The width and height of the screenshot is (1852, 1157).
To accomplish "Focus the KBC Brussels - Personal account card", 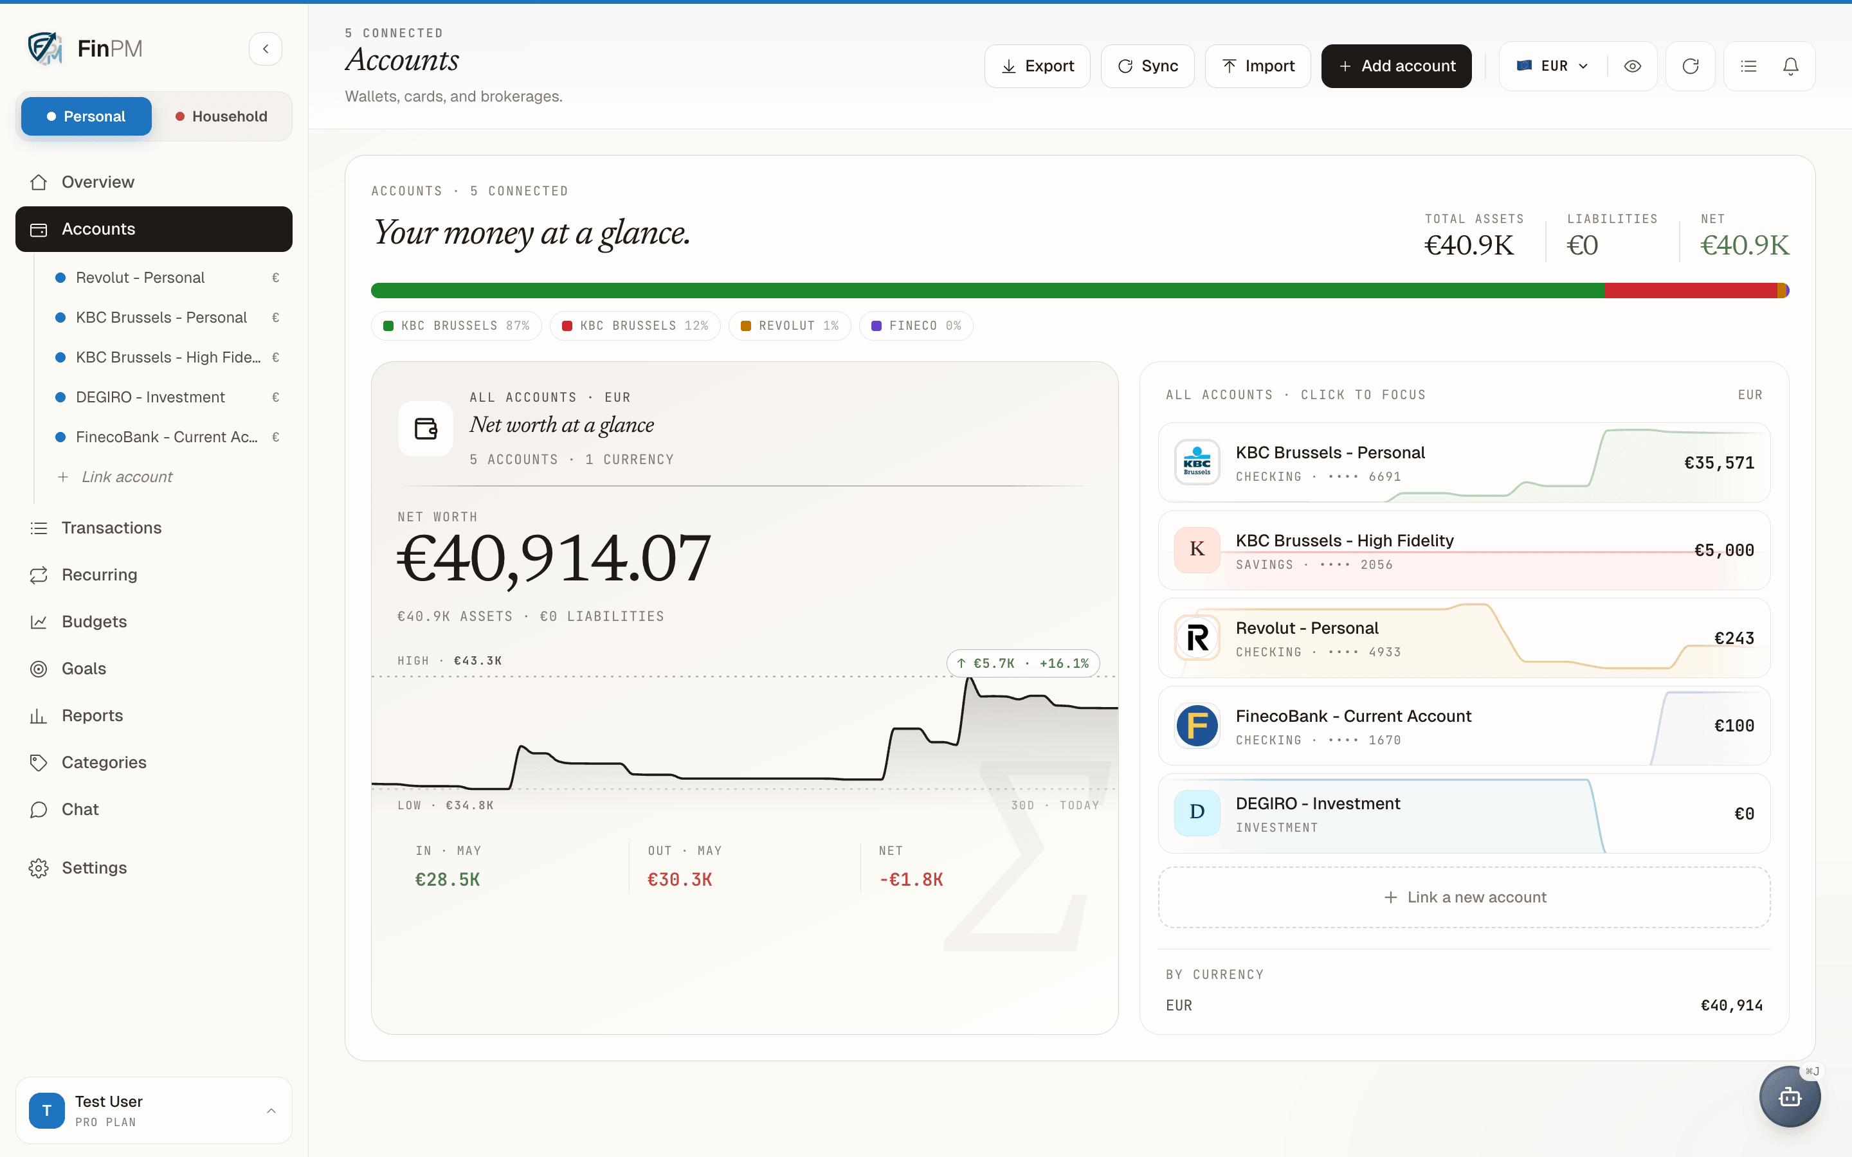I will tap(1463, 462).
